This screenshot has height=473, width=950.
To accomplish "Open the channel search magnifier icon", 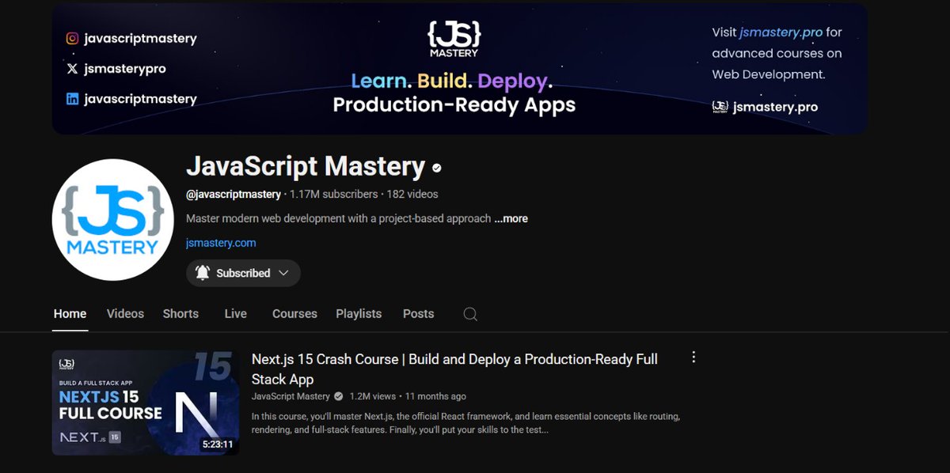I will [x=470, y=314].
